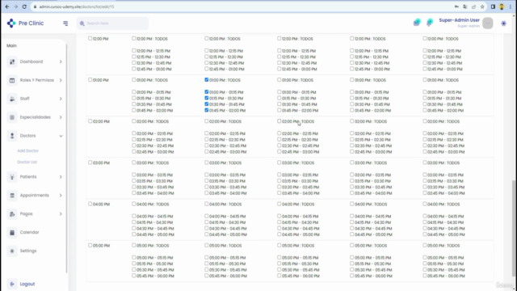Expand the Especialidades menu chevron
Screen dimensions: 517x291
coord(61,117)
